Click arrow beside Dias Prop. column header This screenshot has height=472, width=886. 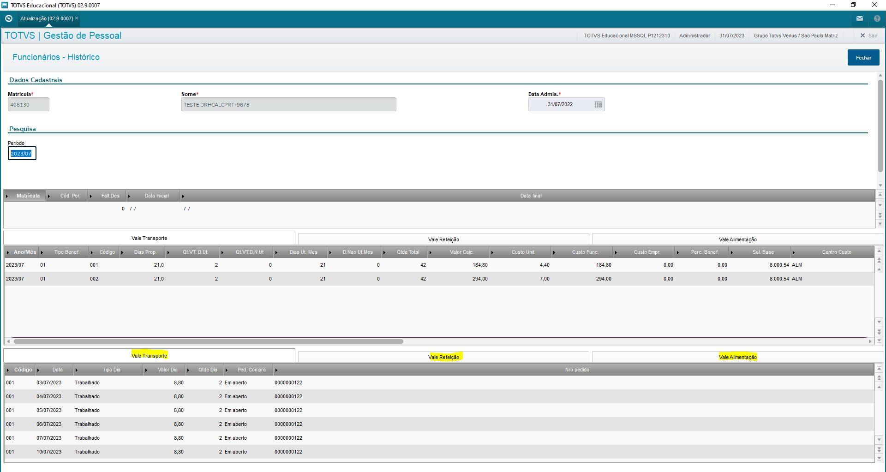pyautogui.click(x=122, y=252)
